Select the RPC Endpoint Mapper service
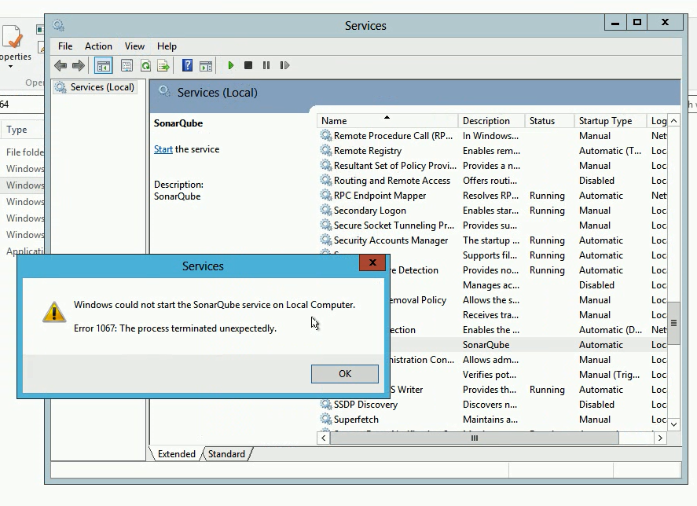The height and width of the screenshot is (506, 697). click(x=493, y=196)
